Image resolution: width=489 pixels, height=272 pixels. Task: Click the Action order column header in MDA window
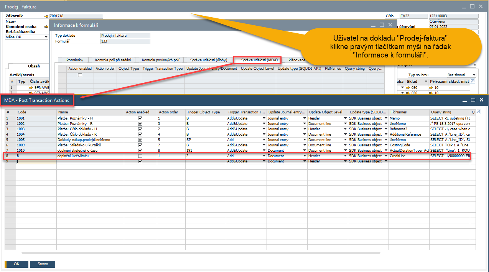tap(171, 112)
